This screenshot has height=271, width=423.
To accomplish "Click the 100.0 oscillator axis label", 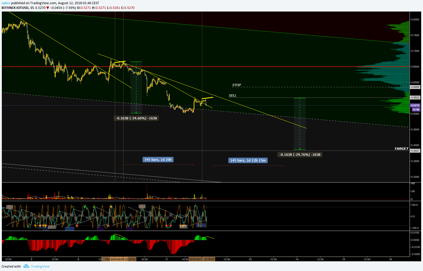I will tap(415, 205).
